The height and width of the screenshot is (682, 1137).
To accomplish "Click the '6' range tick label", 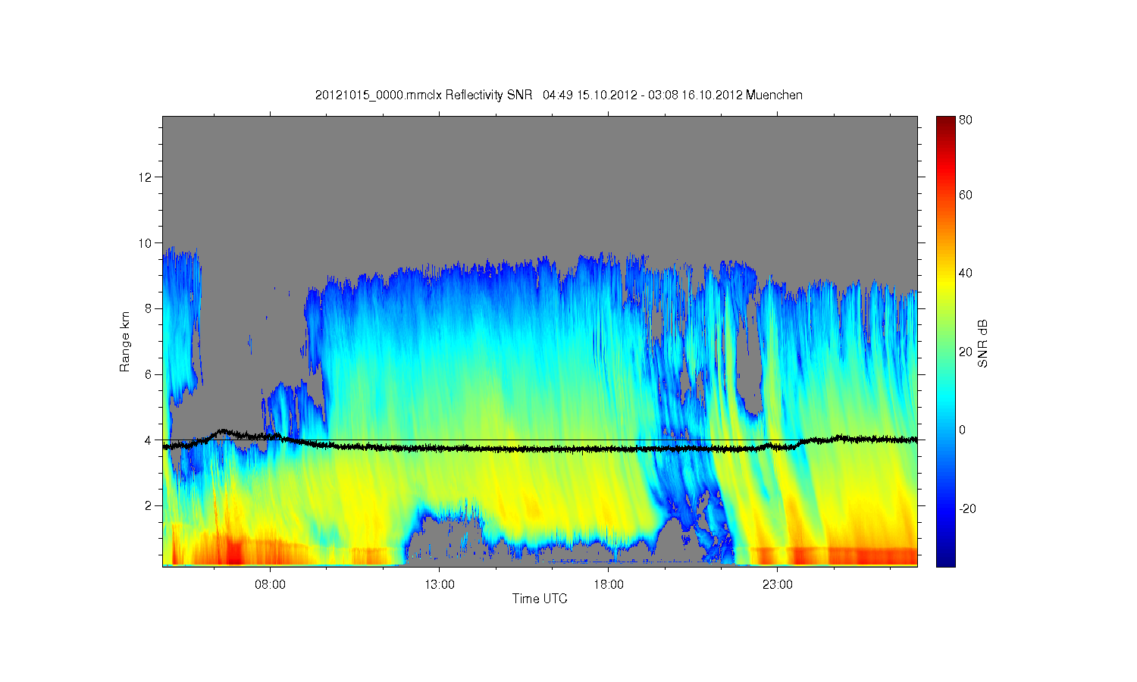I will click(149, 374).
